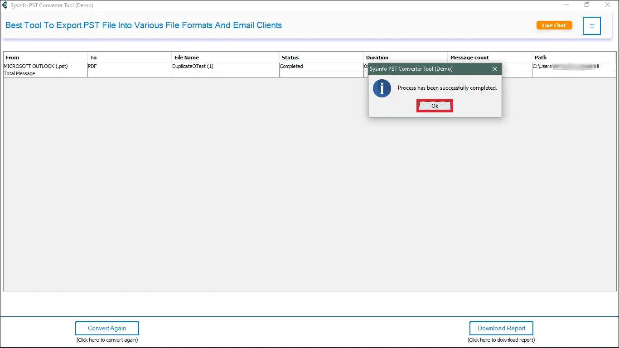Select the Status column header

click(x=321, y=58)
